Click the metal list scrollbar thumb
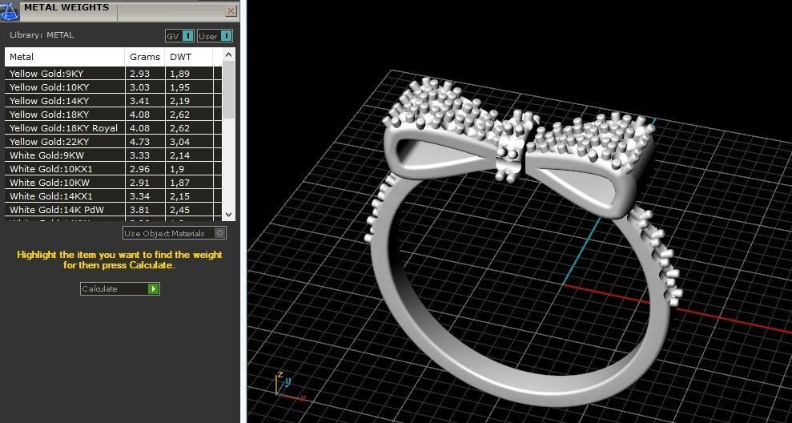 point(228,90)
